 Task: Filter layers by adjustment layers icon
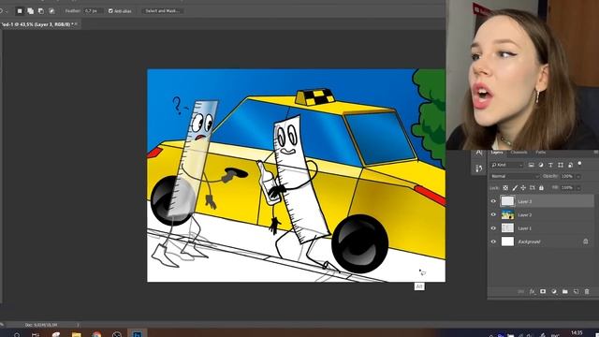point(541,165)
